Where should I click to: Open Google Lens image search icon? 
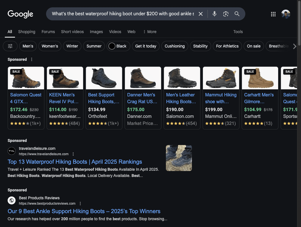pos(226,14)
